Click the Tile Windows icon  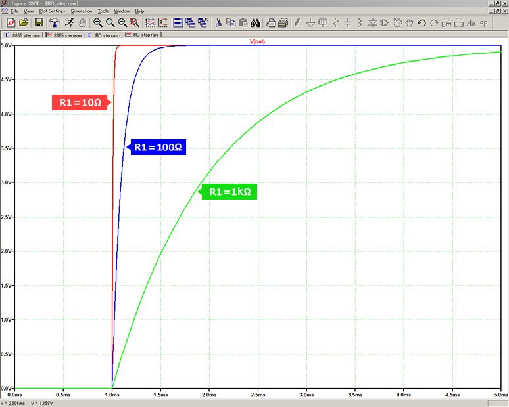click(x=178, y=23)
